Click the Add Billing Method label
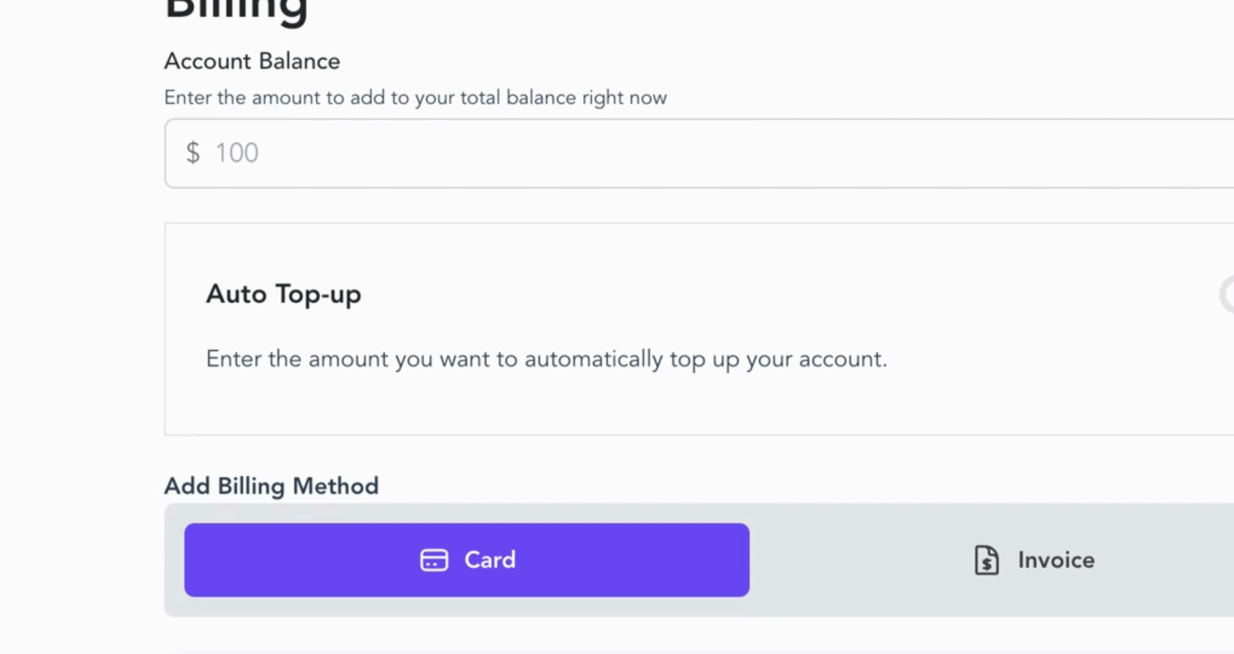Screen dimensions: 1234x654 point(271,486)
